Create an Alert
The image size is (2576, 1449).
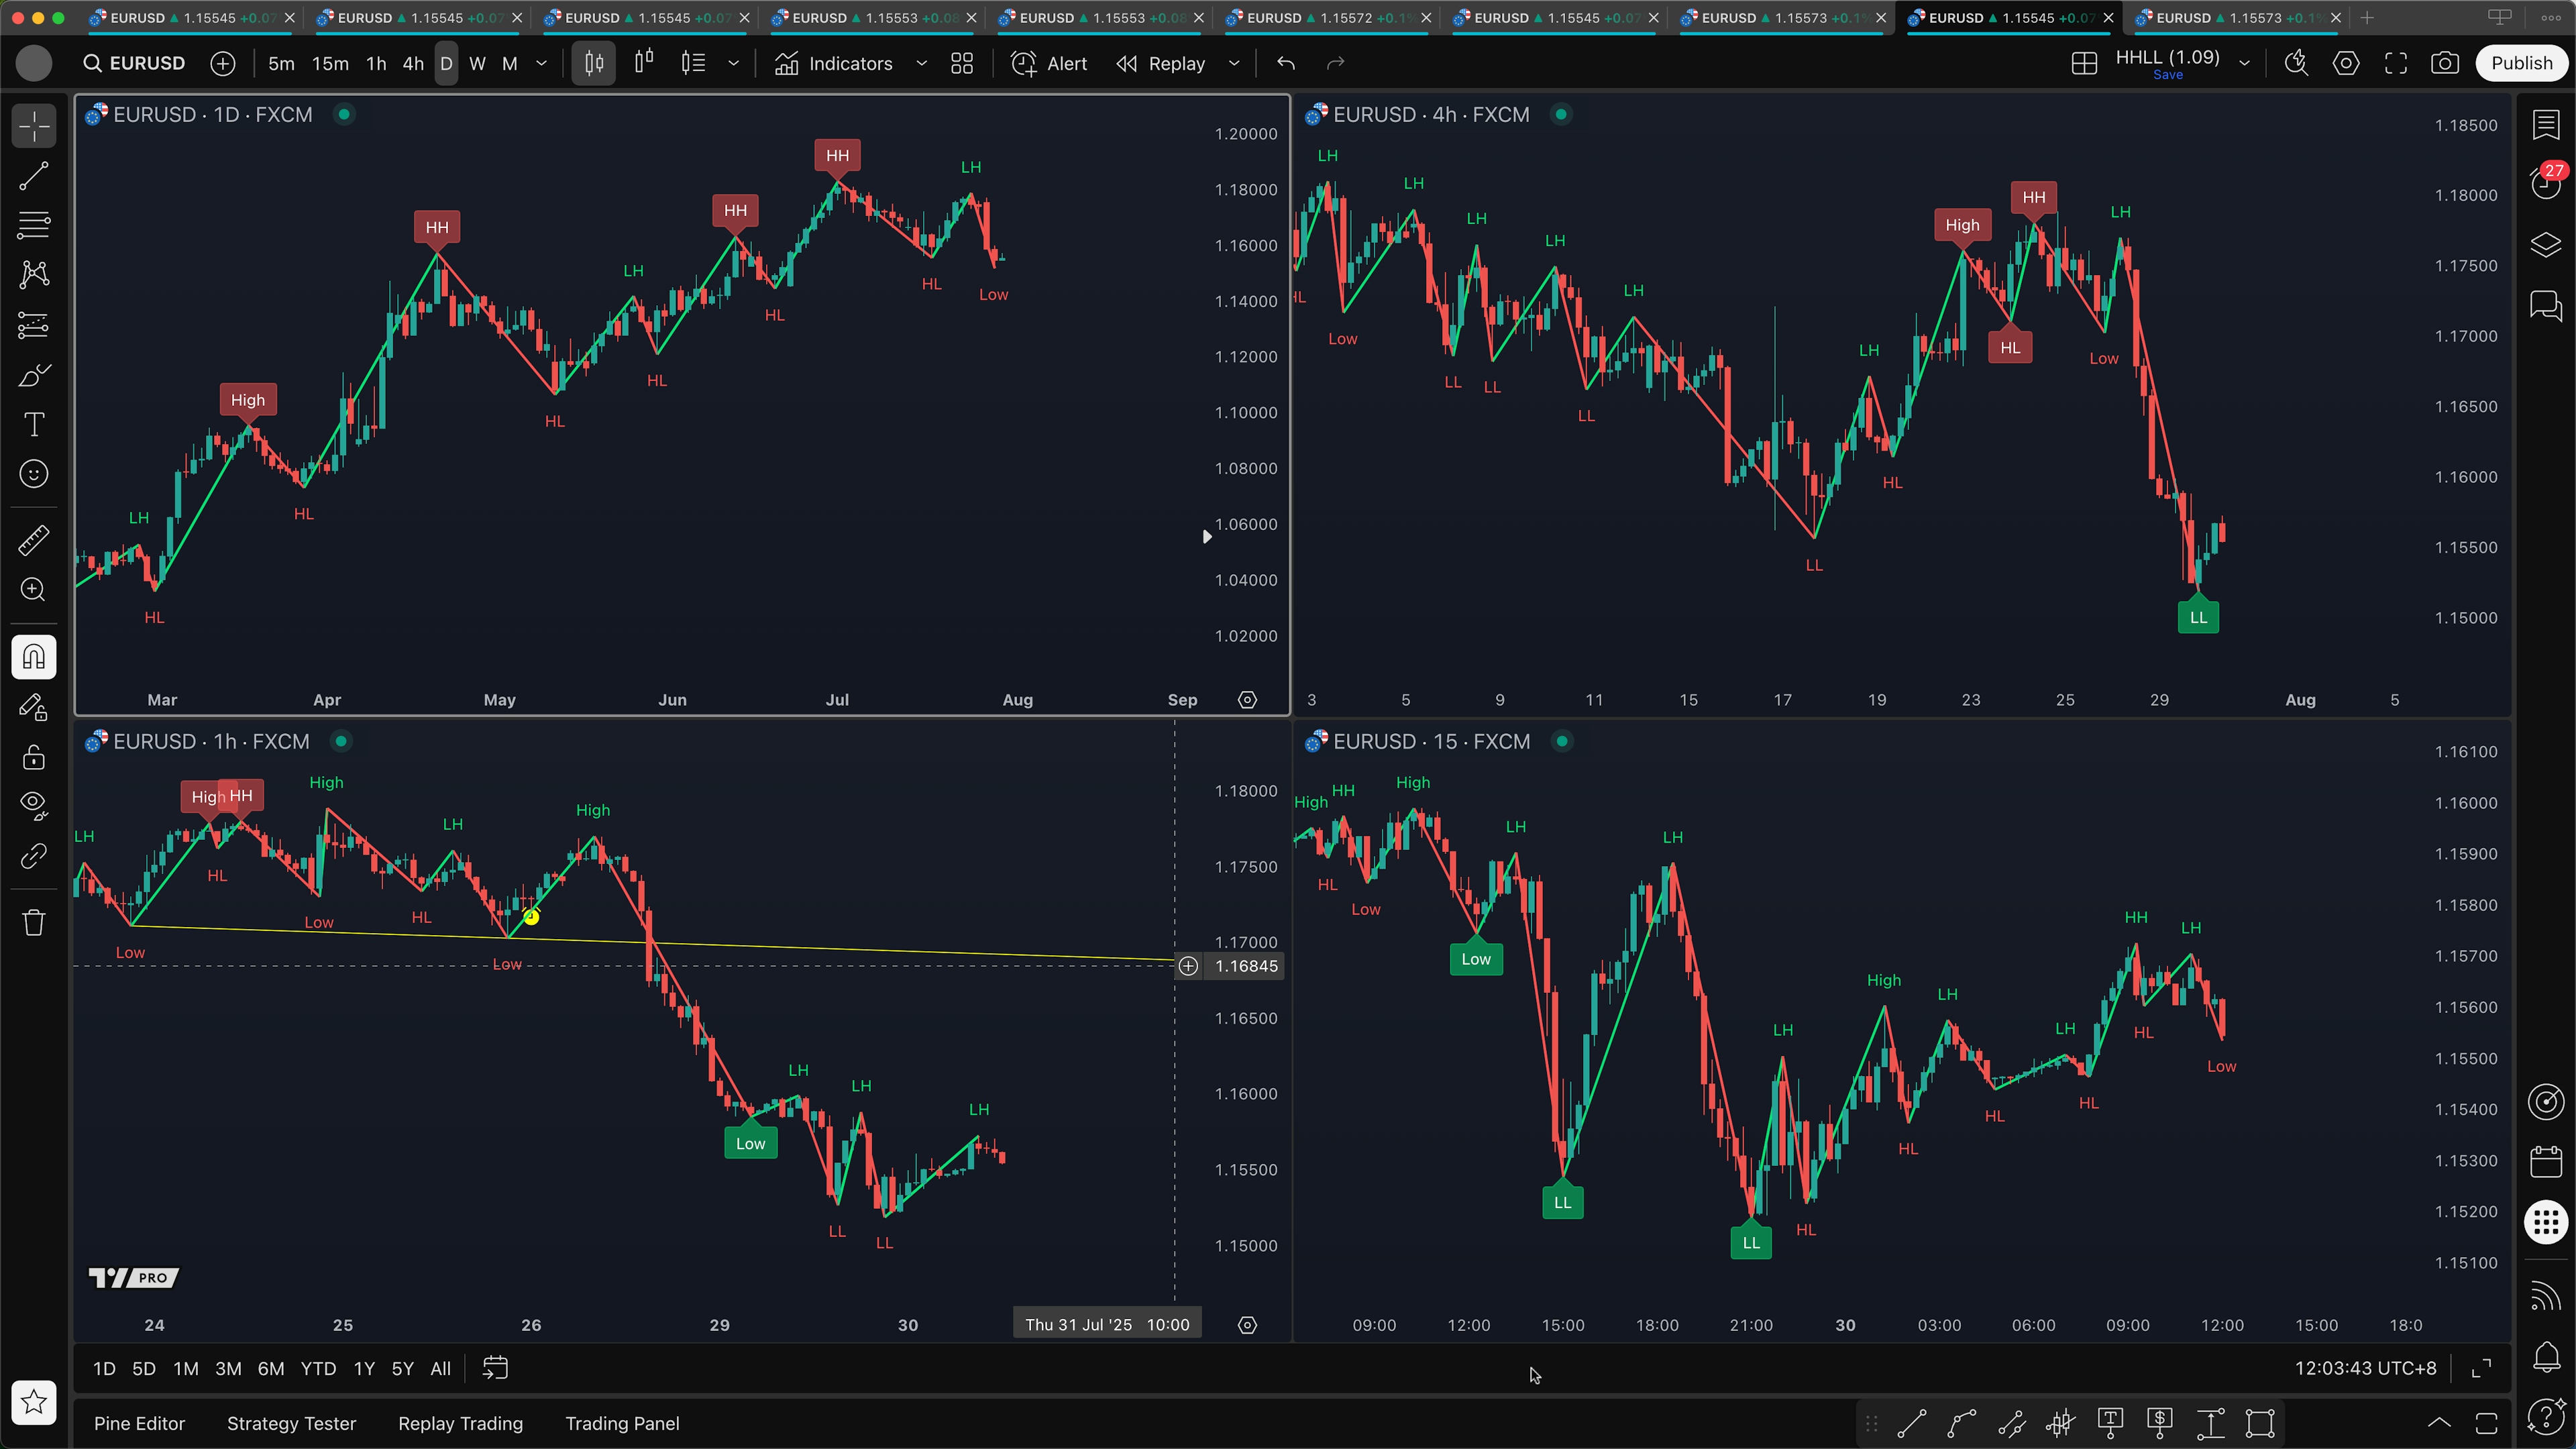point(1049,63)
